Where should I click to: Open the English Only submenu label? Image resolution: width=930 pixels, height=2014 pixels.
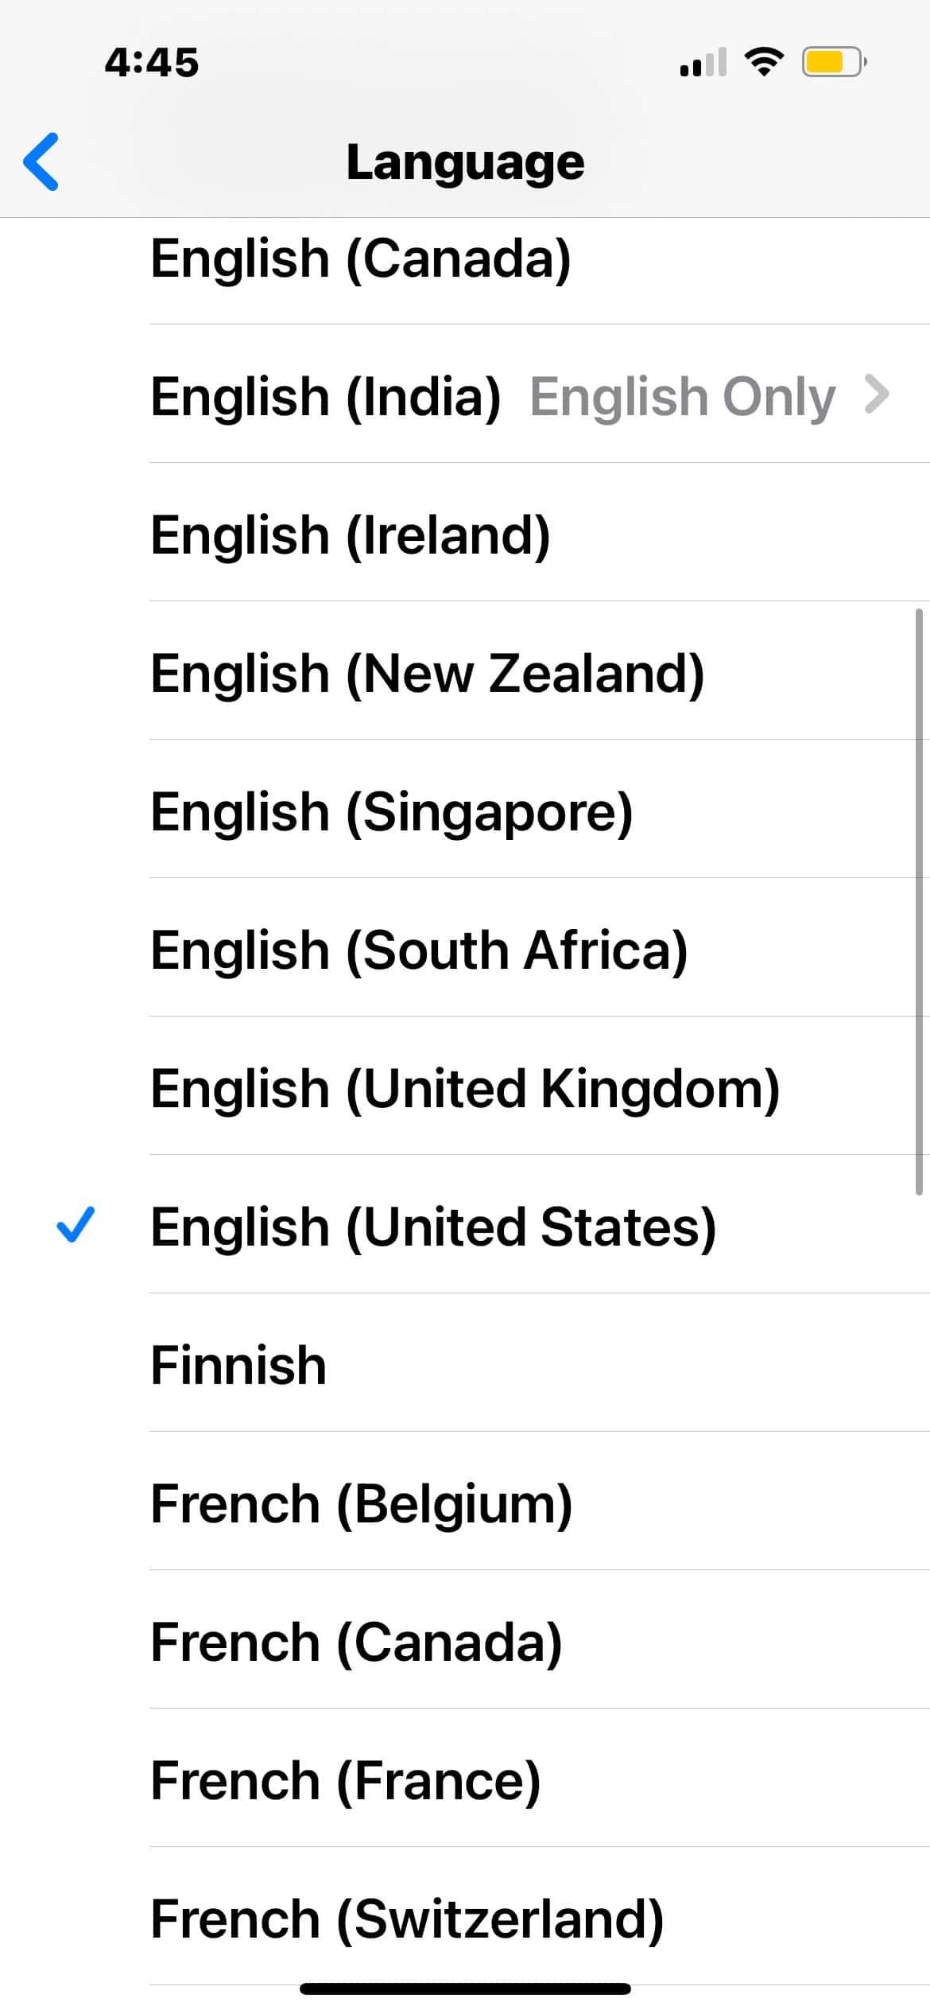click(682, 396)
